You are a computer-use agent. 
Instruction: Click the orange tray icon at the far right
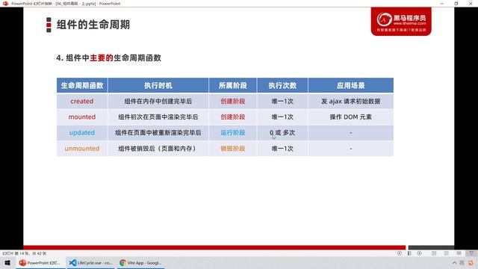pos(471,262)
